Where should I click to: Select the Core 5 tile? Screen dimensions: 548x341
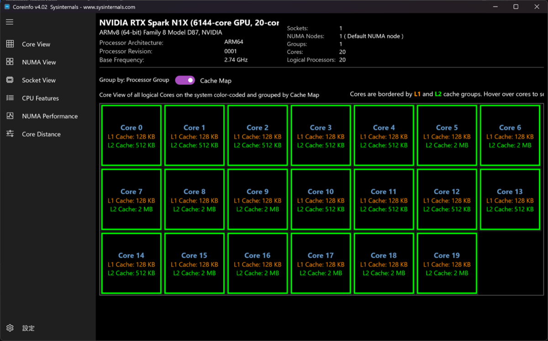(447, 135)
